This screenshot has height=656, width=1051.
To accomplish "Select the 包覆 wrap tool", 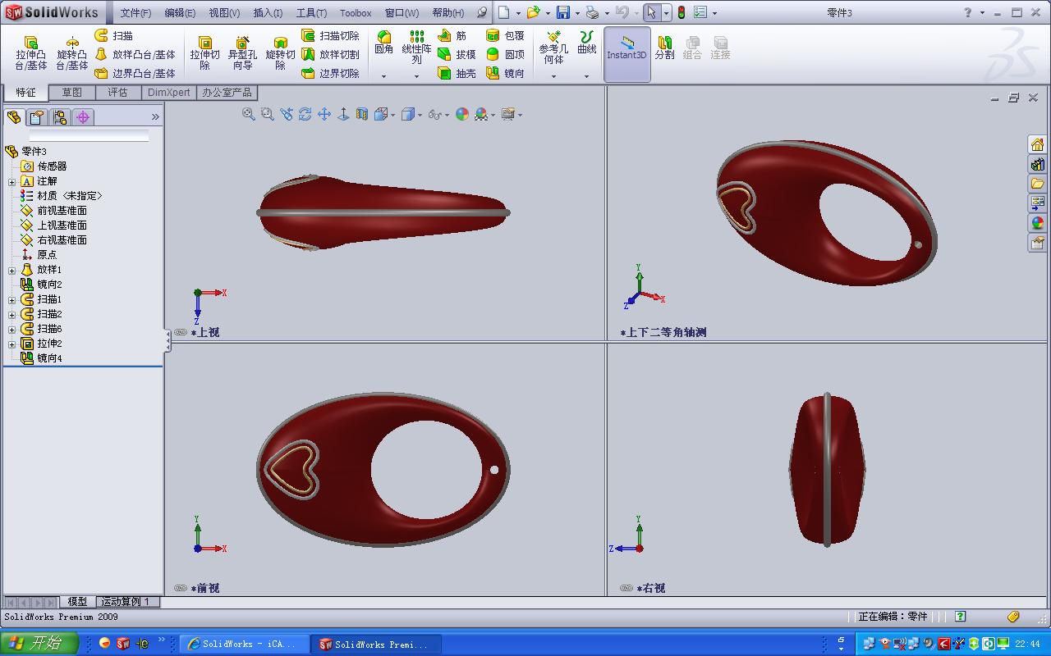I will (x=505, y=35).
